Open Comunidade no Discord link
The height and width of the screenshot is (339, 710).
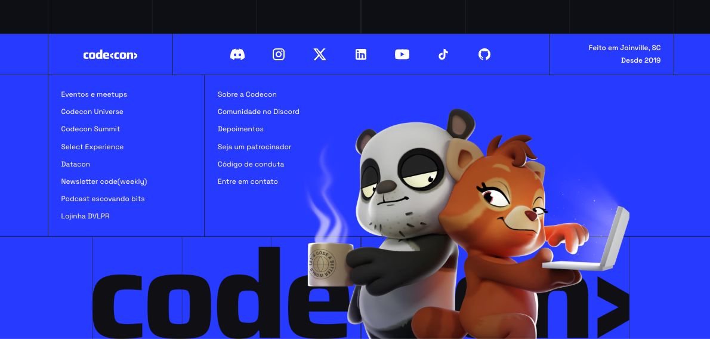pos(258,112)
